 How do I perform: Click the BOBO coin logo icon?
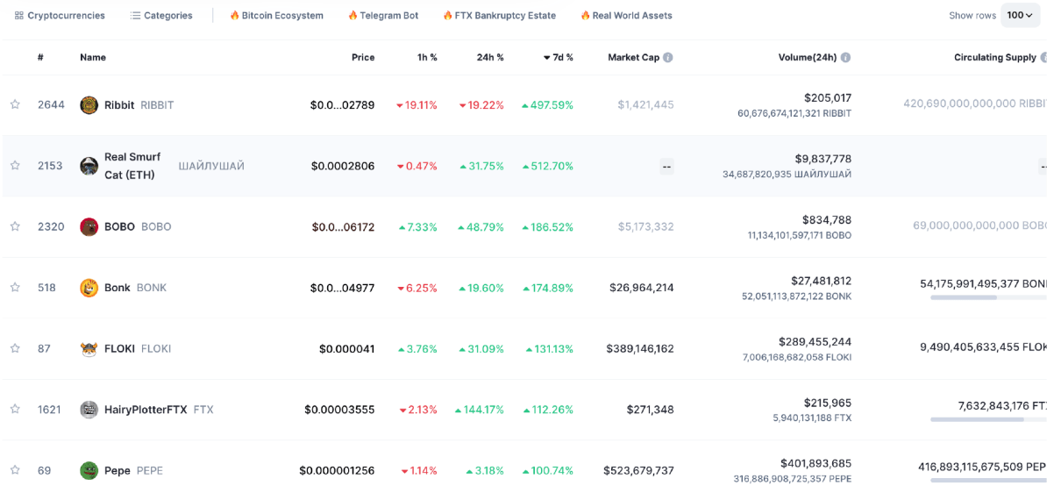click(x=89, y=227)
